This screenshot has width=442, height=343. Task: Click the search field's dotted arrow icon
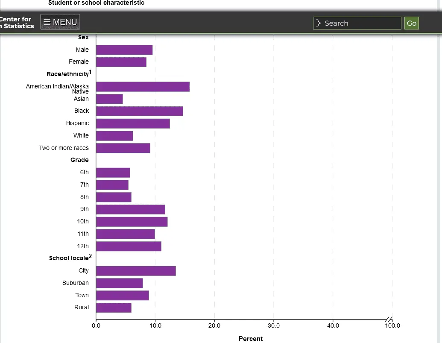pos(319,23)
